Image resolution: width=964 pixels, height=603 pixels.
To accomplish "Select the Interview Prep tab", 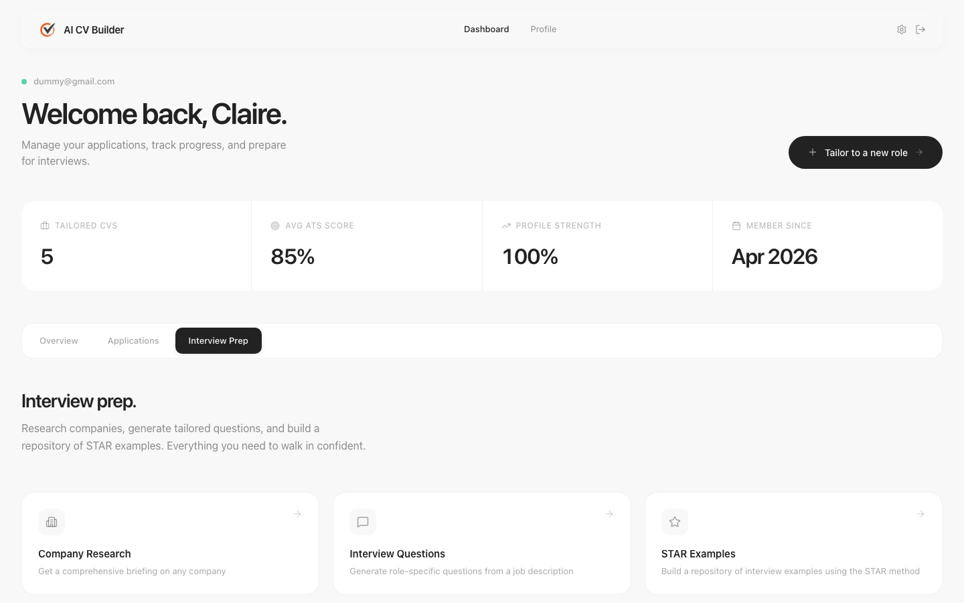I will [x=218, y=341].
